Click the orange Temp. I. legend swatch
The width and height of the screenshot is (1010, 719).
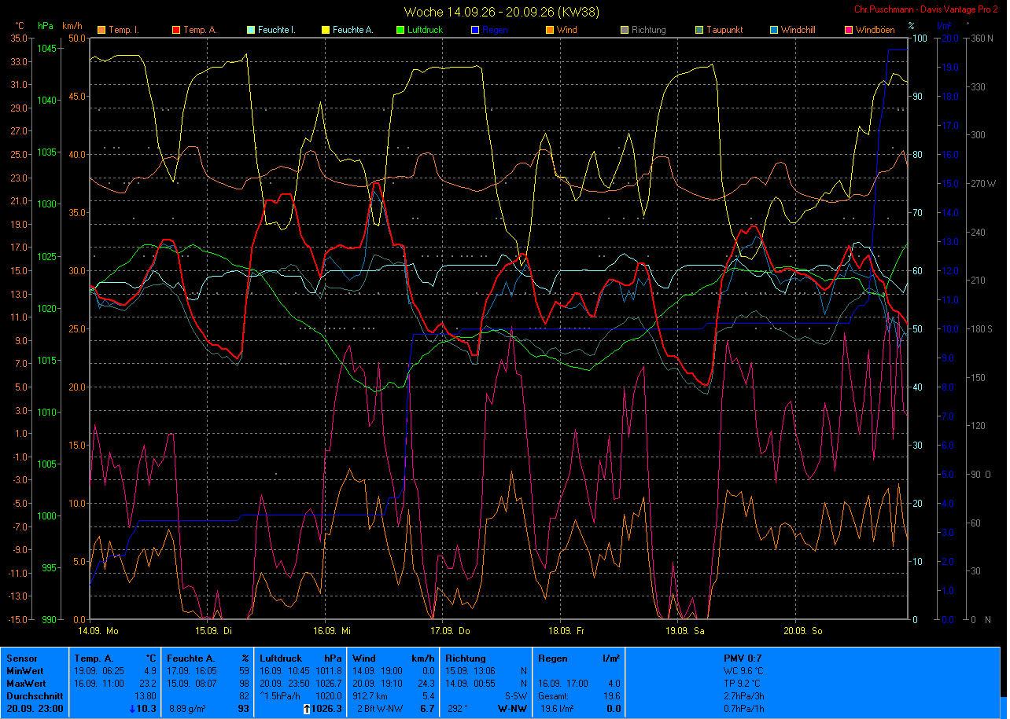101,31
